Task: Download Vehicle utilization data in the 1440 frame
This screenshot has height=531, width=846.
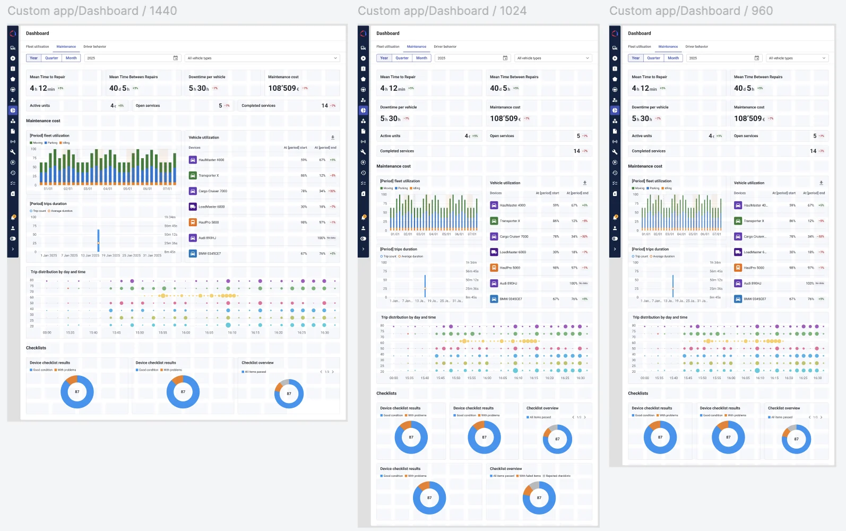Action: (333, 138)
